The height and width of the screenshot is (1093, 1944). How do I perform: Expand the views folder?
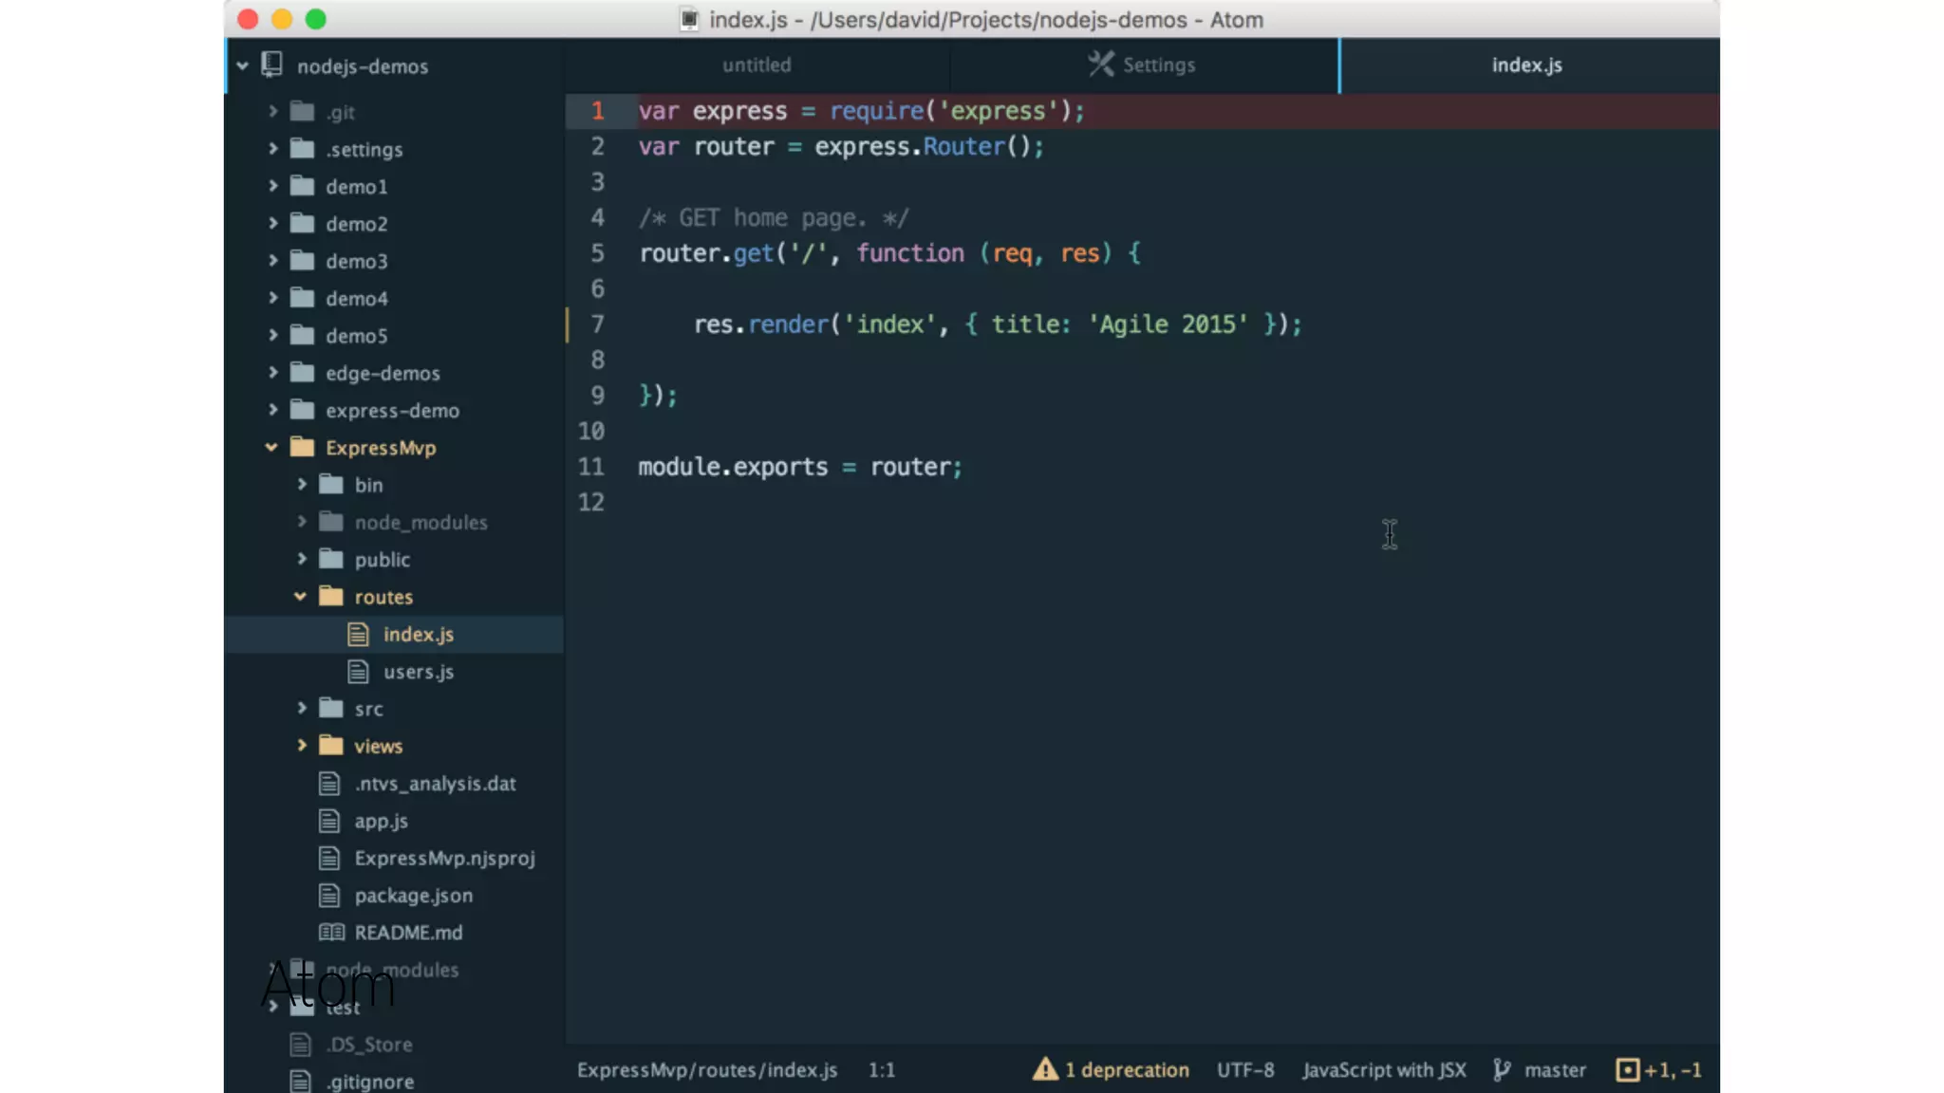click(302, 746)
